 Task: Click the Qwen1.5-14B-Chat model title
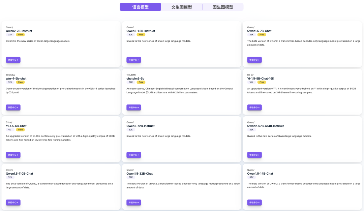(260, 174)
